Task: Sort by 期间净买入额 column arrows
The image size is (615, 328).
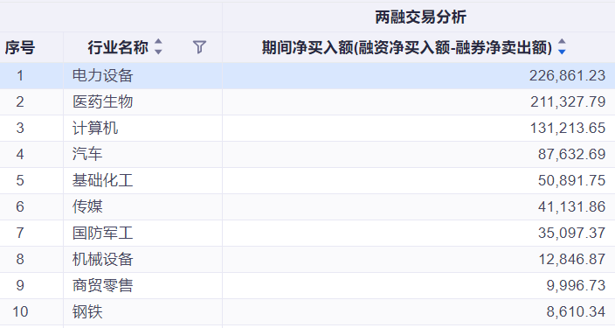Action: pos(562,46)
